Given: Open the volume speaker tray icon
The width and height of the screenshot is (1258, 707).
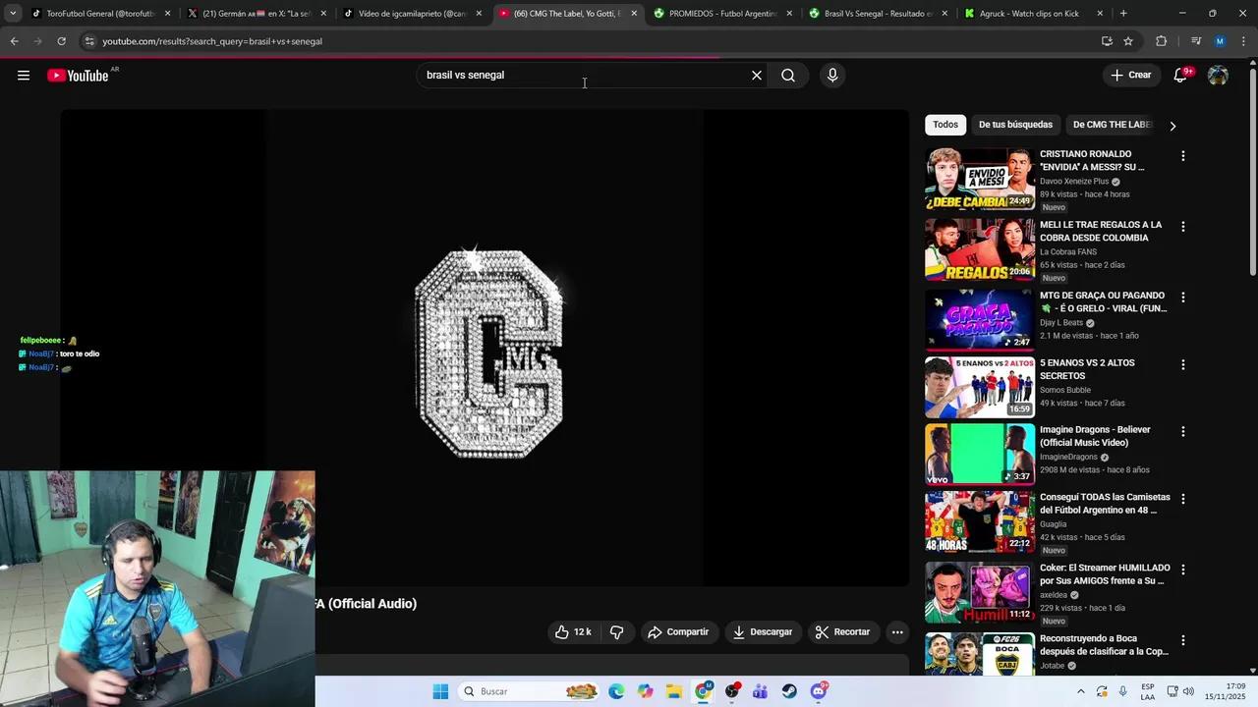Looking at the screenshot, I should [1187, 691].
